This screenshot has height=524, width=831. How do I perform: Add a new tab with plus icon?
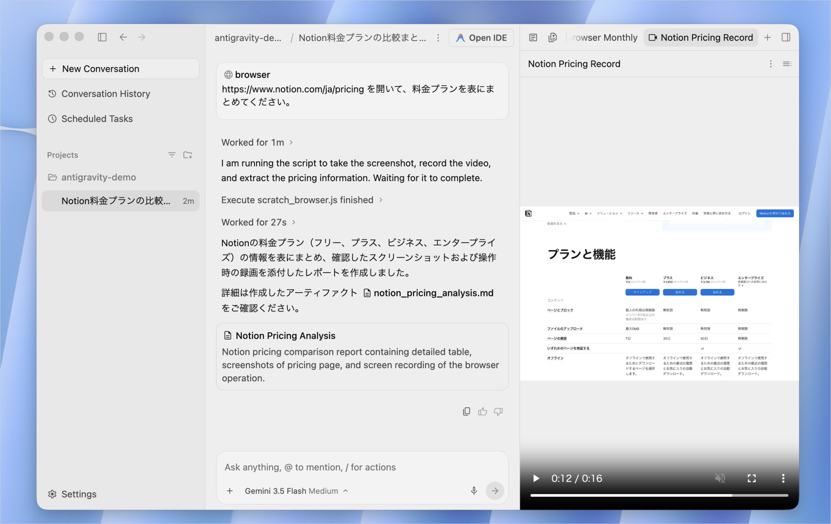click(x=767, y=38)
